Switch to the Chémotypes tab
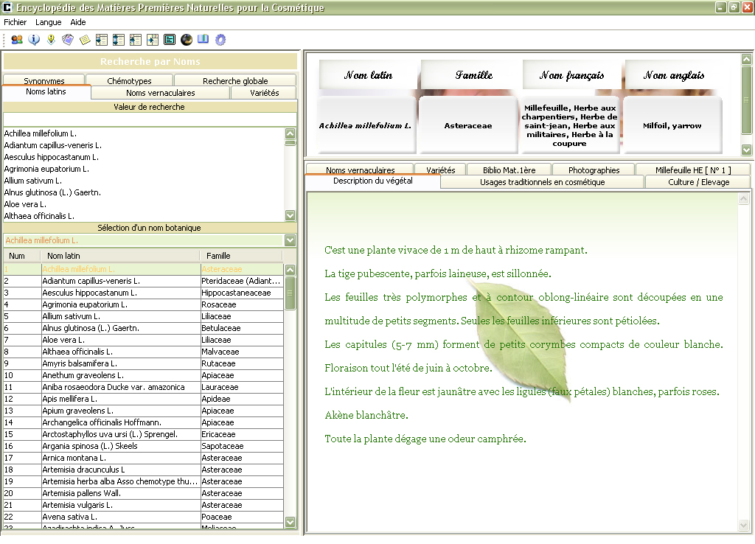755x544 pixels. (130, 80)
